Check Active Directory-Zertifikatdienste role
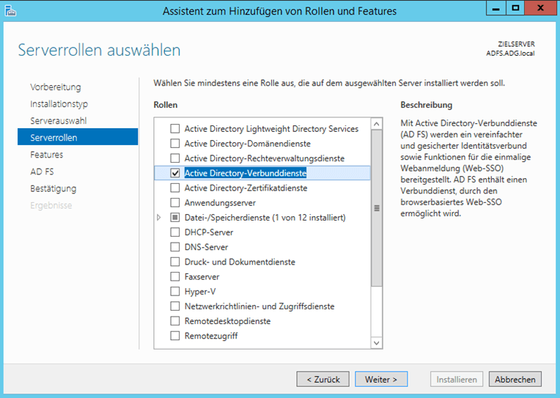Screen dimensions: 560x398 [x=175, y=188]
